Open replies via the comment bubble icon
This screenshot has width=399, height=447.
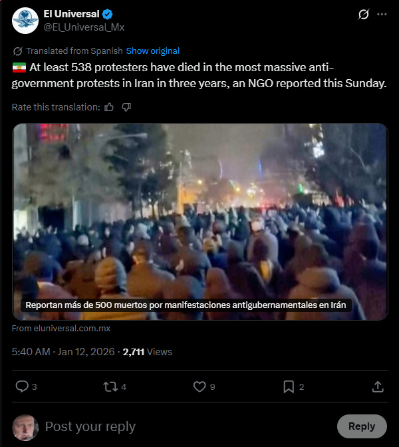tap(22, 386)
